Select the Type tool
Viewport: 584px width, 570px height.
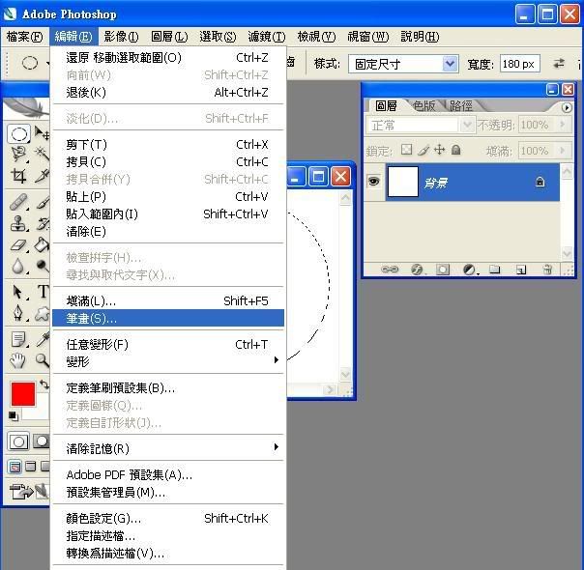[43, 292]
